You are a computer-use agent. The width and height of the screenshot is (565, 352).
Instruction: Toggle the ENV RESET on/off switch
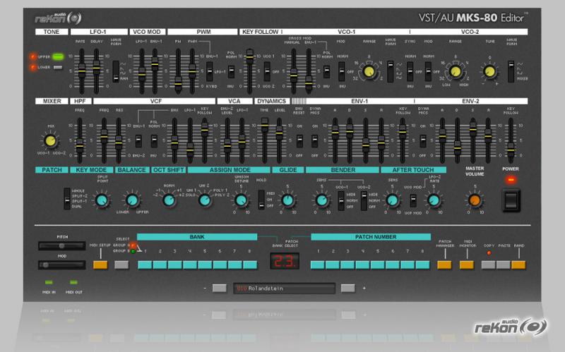tap(299, 140)
